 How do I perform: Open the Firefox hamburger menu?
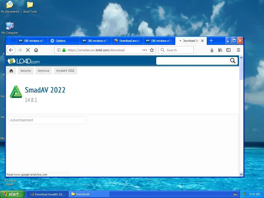coord(238,50)
